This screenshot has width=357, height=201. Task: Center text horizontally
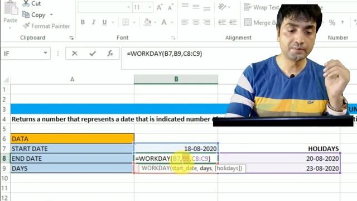click(196, 22)
